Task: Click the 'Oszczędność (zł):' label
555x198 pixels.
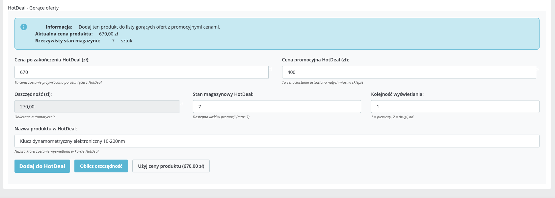Action: [x=33, y=94]
